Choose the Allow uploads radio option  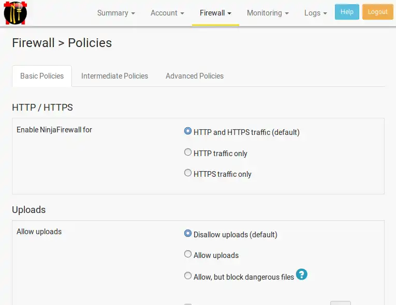(x=187, y=254)
